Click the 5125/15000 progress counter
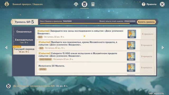Image resolution: width=169 pixels, height=95 pixels. pos(45,59)
